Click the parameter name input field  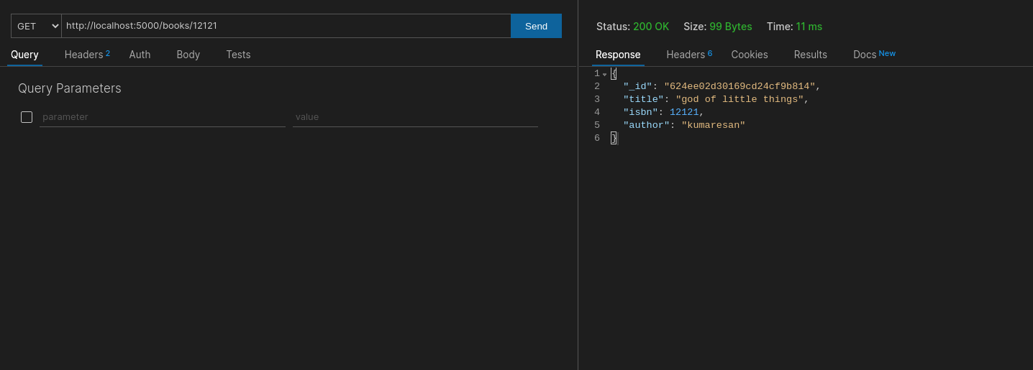[163, 117]
